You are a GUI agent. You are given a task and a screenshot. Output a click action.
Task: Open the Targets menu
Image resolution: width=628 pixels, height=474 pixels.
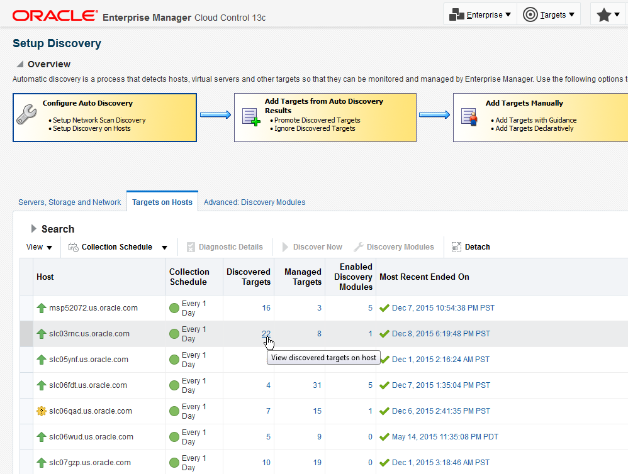click(548, 15)
